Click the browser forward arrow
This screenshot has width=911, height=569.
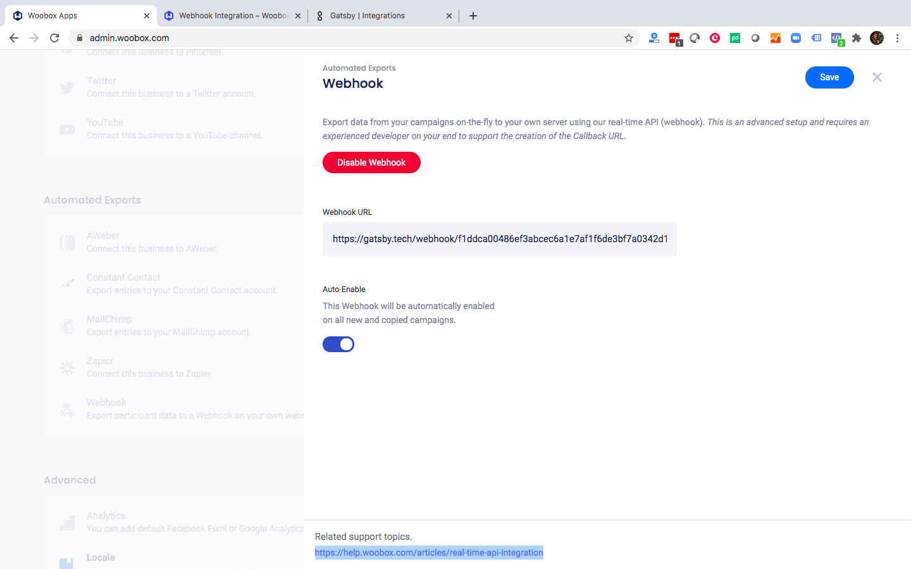(x=34, y=38)
